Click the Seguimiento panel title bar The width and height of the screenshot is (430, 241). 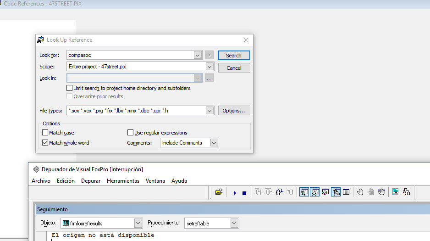tap(232, 209)
